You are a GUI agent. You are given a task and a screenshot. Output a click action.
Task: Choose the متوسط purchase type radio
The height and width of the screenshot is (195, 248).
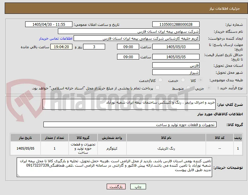pyautogui.click(x=188, y=88)
